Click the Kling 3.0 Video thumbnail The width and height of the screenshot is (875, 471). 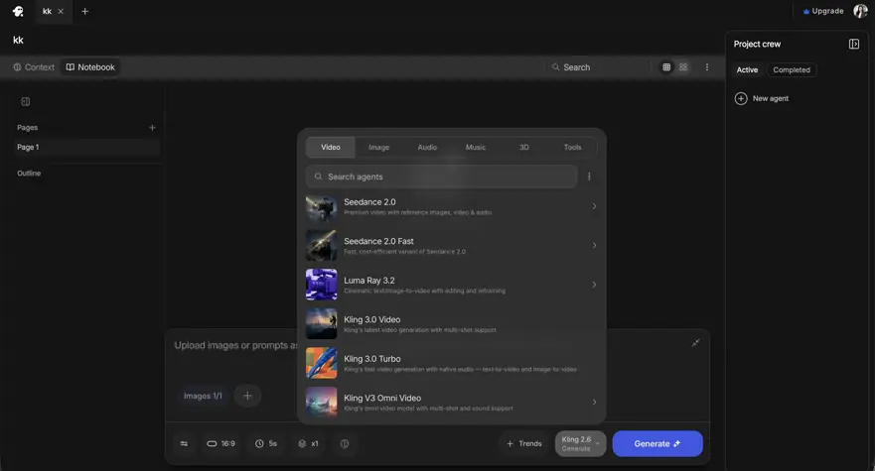point(322,324)
